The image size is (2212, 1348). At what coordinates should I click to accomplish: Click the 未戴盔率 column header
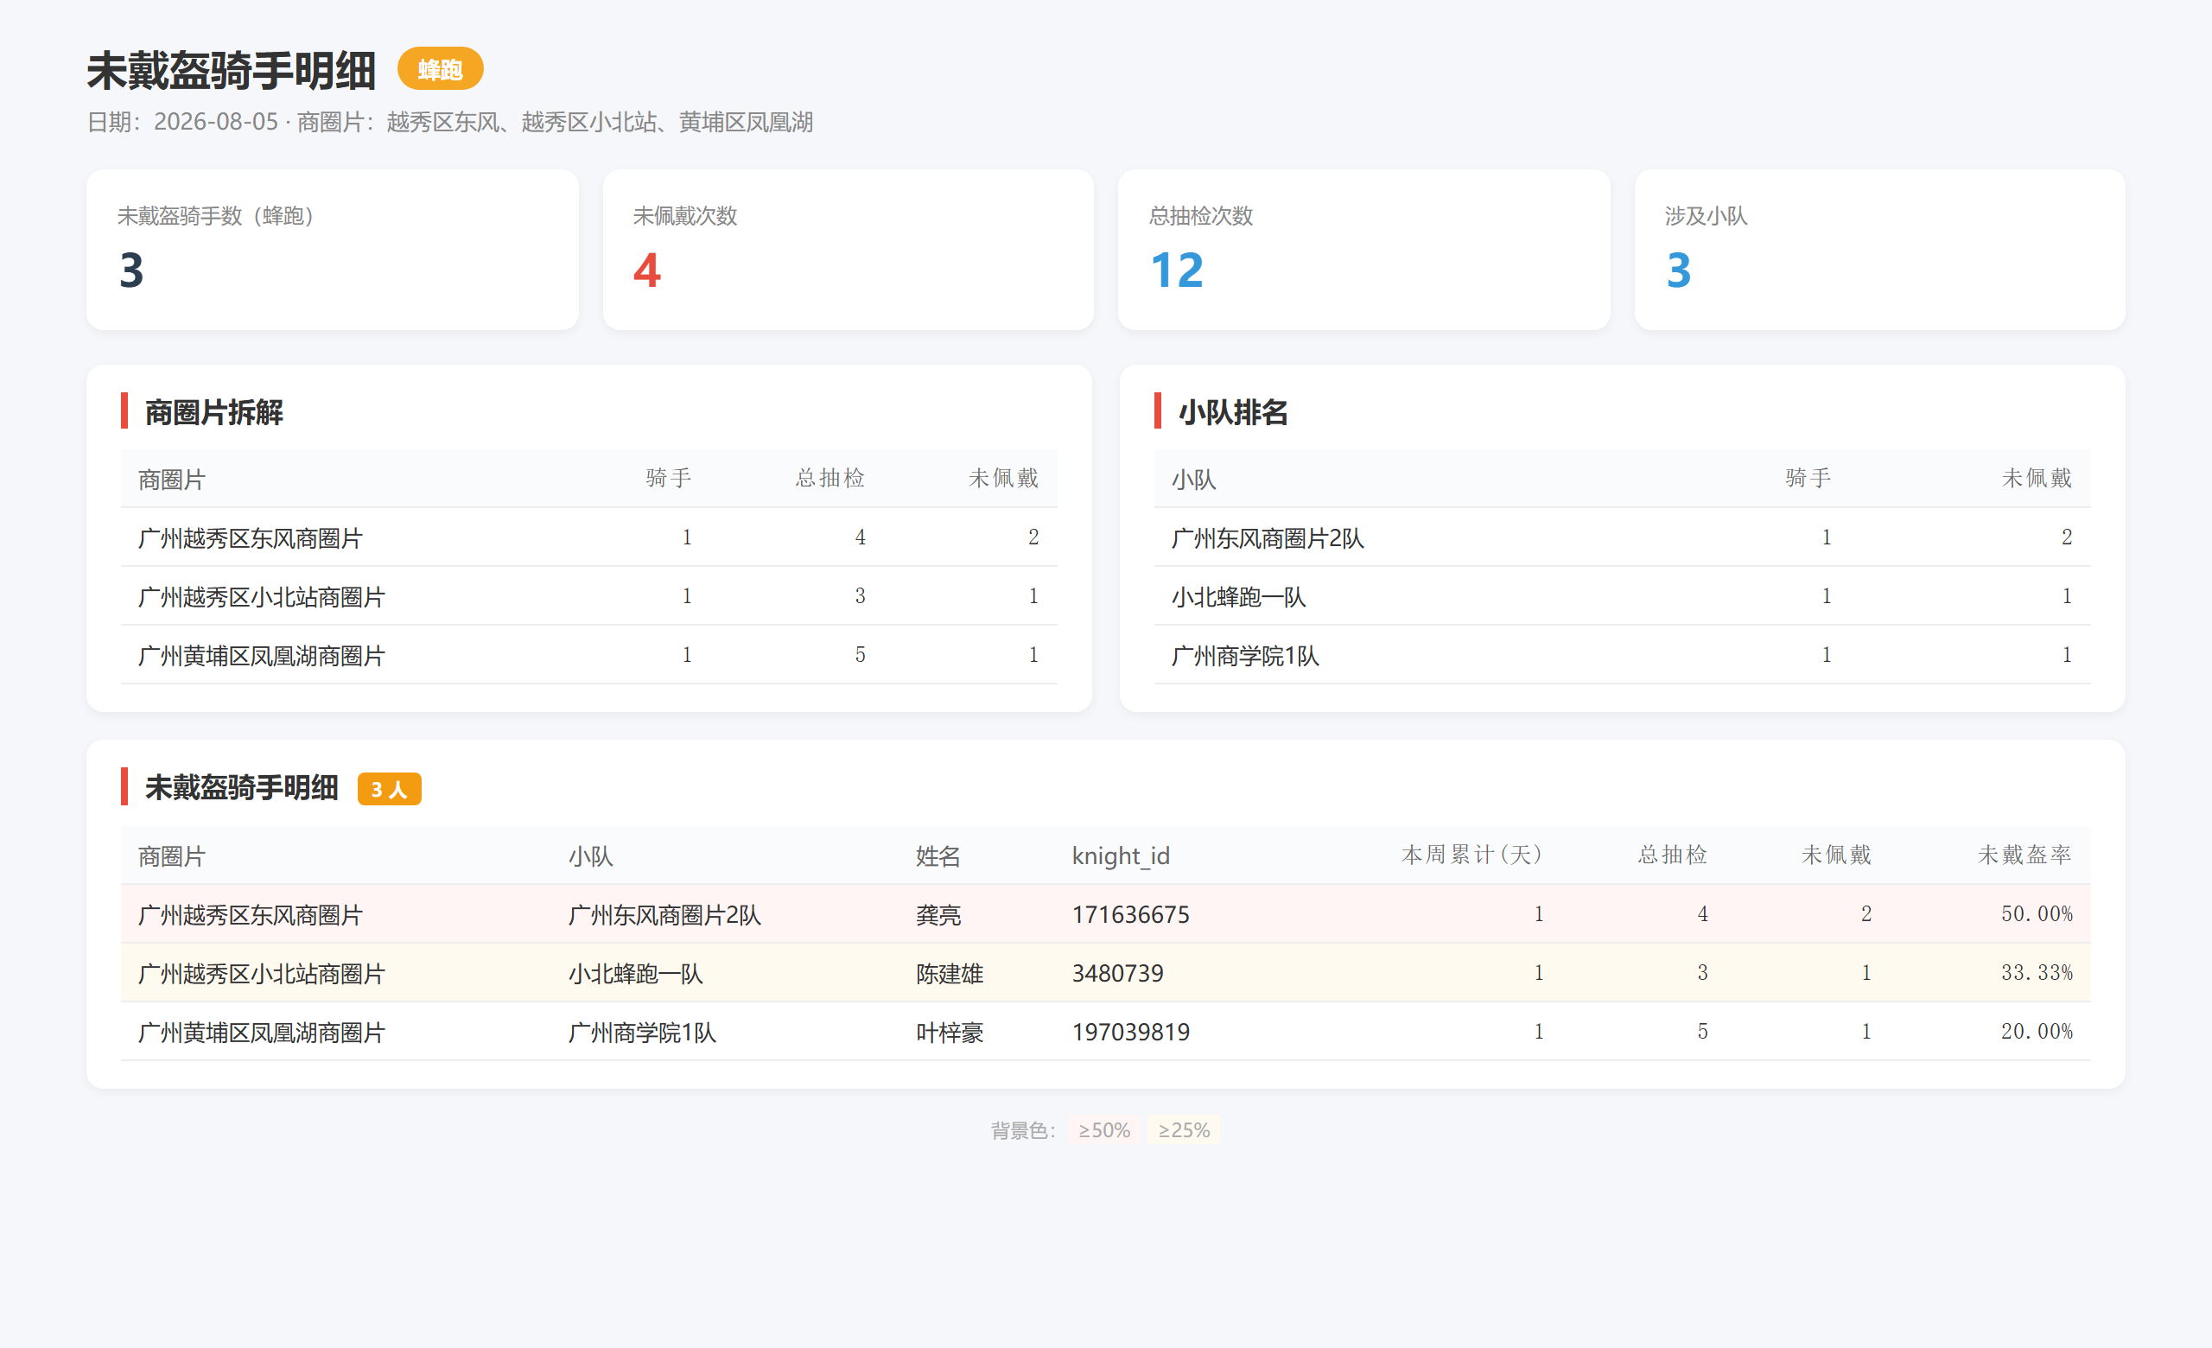(x=2024, y=855)
